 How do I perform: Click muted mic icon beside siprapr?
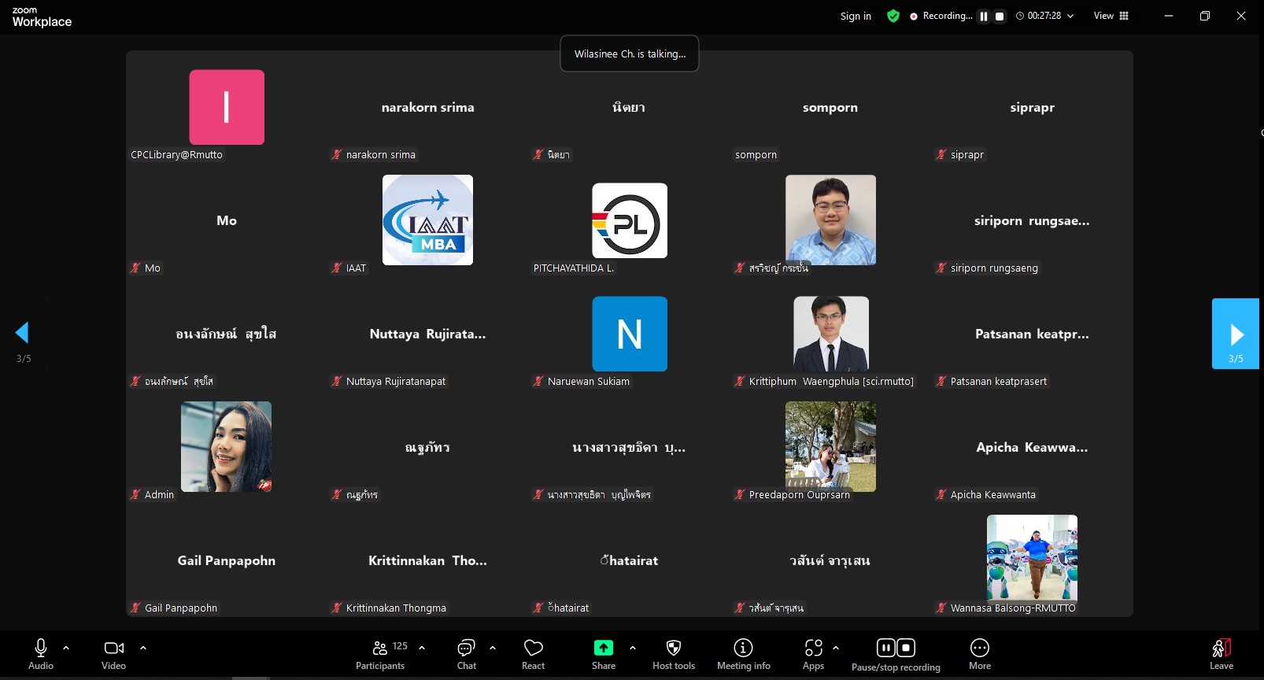tap(941, 154)
